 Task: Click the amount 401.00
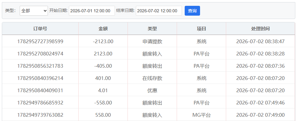point(103,78)
